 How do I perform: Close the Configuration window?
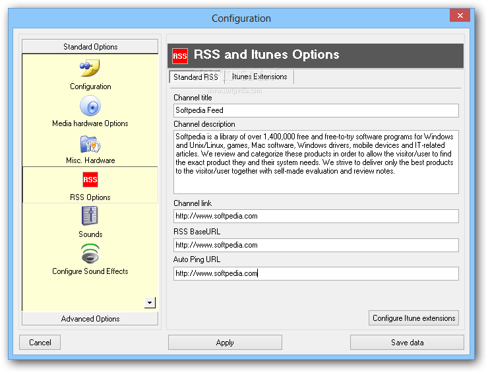(460, 15)
